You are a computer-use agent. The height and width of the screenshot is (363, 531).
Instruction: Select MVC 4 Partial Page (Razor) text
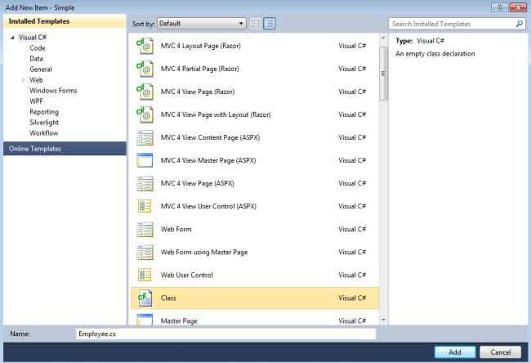click(x=200, y=69)
